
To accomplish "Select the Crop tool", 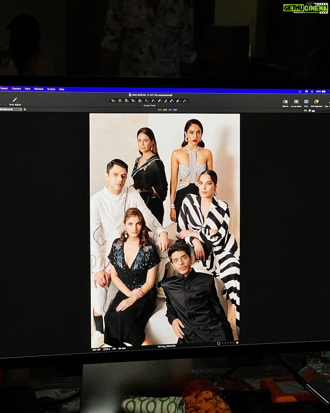I will (x=133, y=101).
